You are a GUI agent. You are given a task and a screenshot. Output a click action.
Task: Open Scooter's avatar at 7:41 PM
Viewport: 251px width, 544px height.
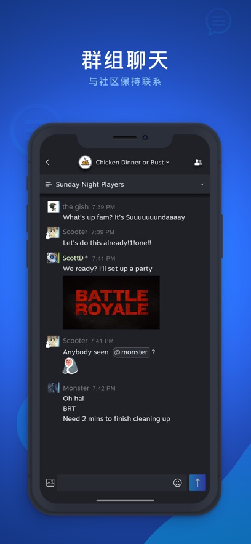[54, 341]
